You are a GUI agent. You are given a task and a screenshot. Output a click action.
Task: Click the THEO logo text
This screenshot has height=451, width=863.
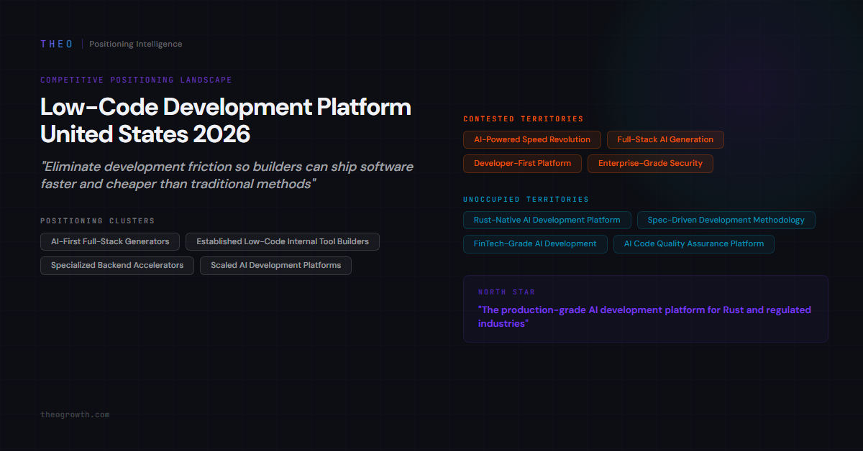click(x=57, y=44)
